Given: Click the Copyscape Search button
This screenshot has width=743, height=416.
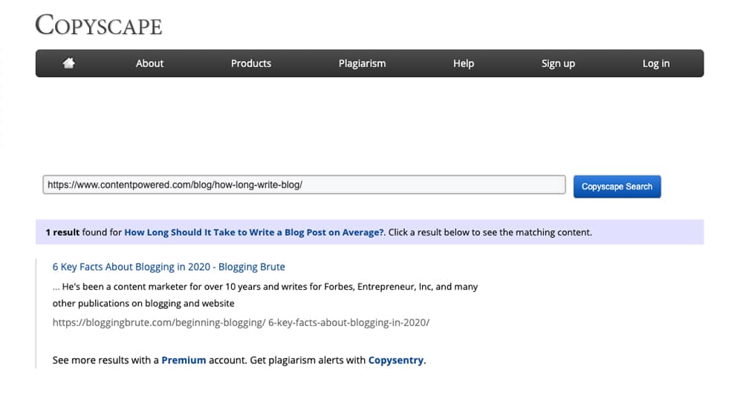Looking at the screenshot, I should [x=617, y=186].
